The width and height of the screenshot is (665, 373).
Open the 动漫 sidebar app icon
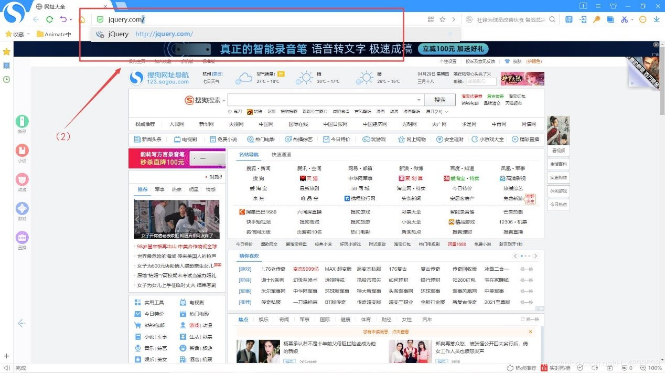[22, 182]
